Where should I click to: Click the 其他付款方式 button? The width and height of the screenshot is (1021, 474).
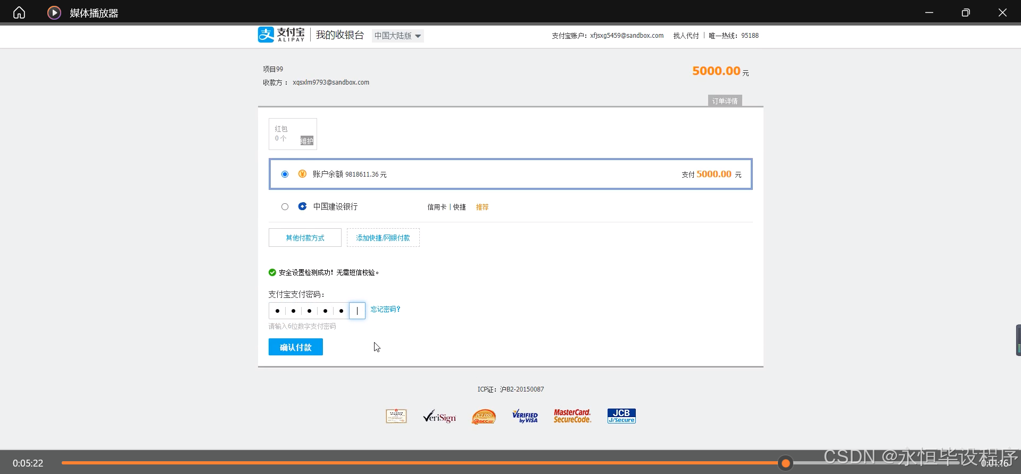click(x=305, y=238)
